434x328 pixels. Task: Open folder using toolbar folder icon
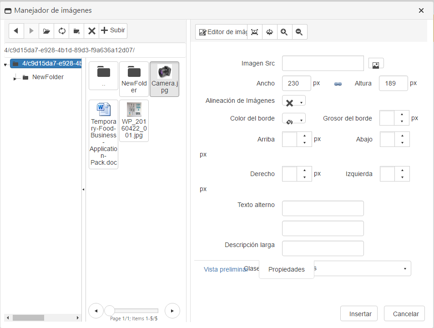[x=46, y=31]
